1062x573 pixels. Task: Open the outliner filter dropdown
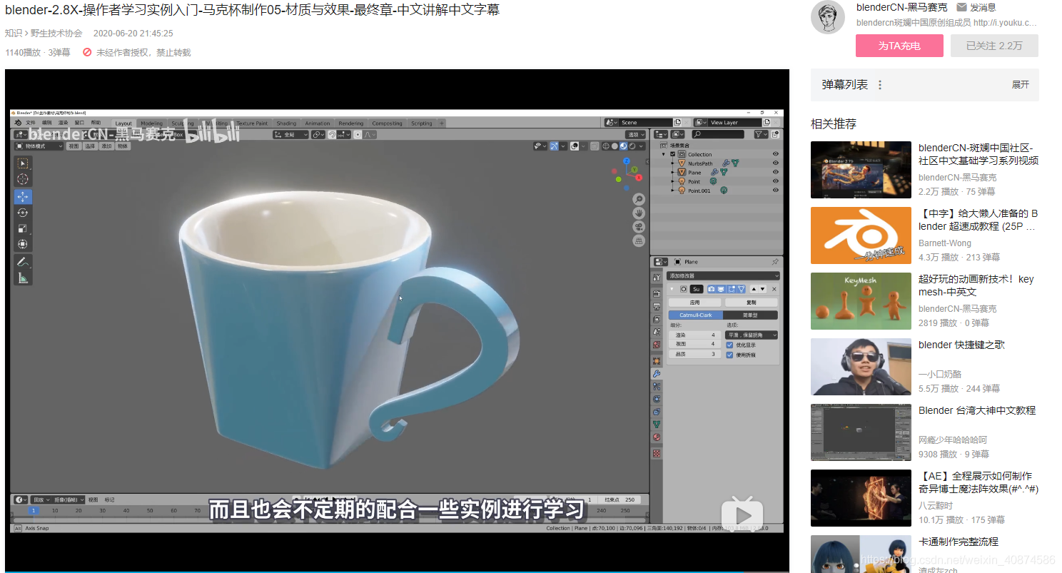(x=761, y=134)
